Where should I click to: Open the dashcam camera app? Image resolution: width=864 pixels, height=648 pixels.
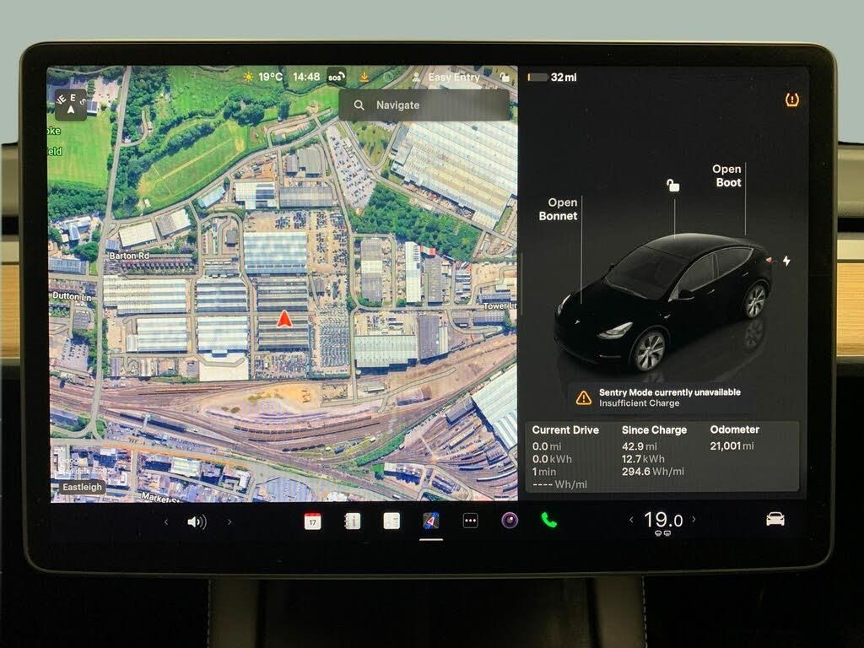pyautogui.click(x=510, y=520)
